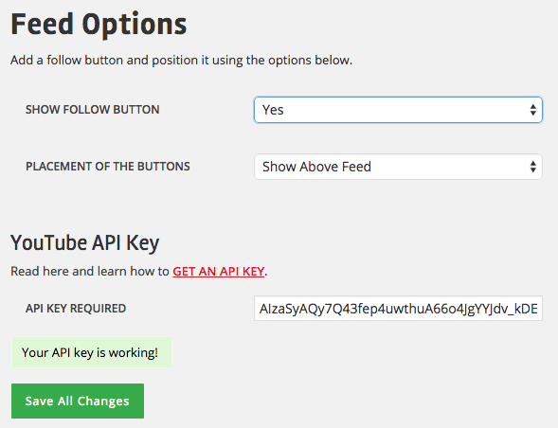Screen dimensions: 558x428
Task: Click the SHOW FOLLOW BUTTON label
Action: [93, 110]
